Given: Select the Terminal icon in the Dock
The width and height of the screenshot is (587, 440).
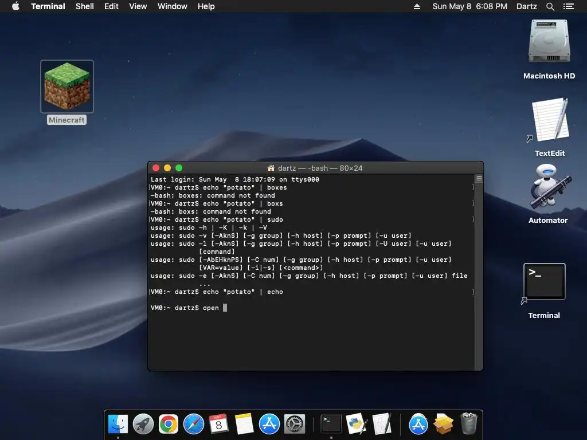Looking at the screenshot, I should (x=331, y=424).
